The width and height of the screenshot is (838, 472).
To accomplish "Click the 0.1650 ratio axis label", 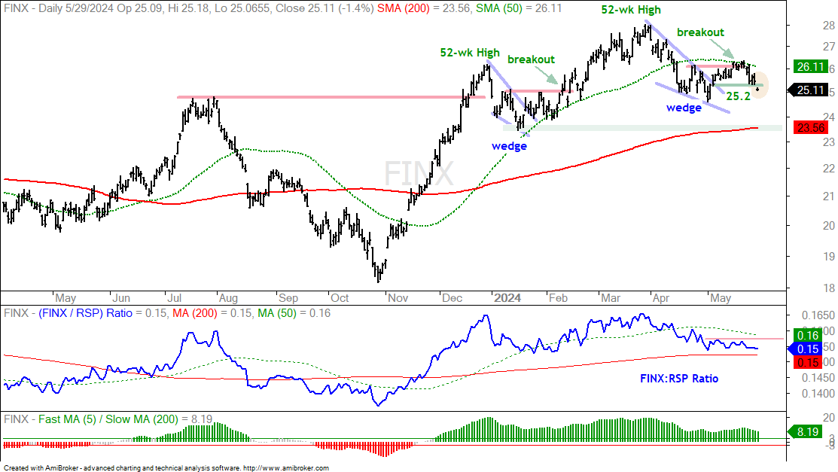I will [818, 316].
